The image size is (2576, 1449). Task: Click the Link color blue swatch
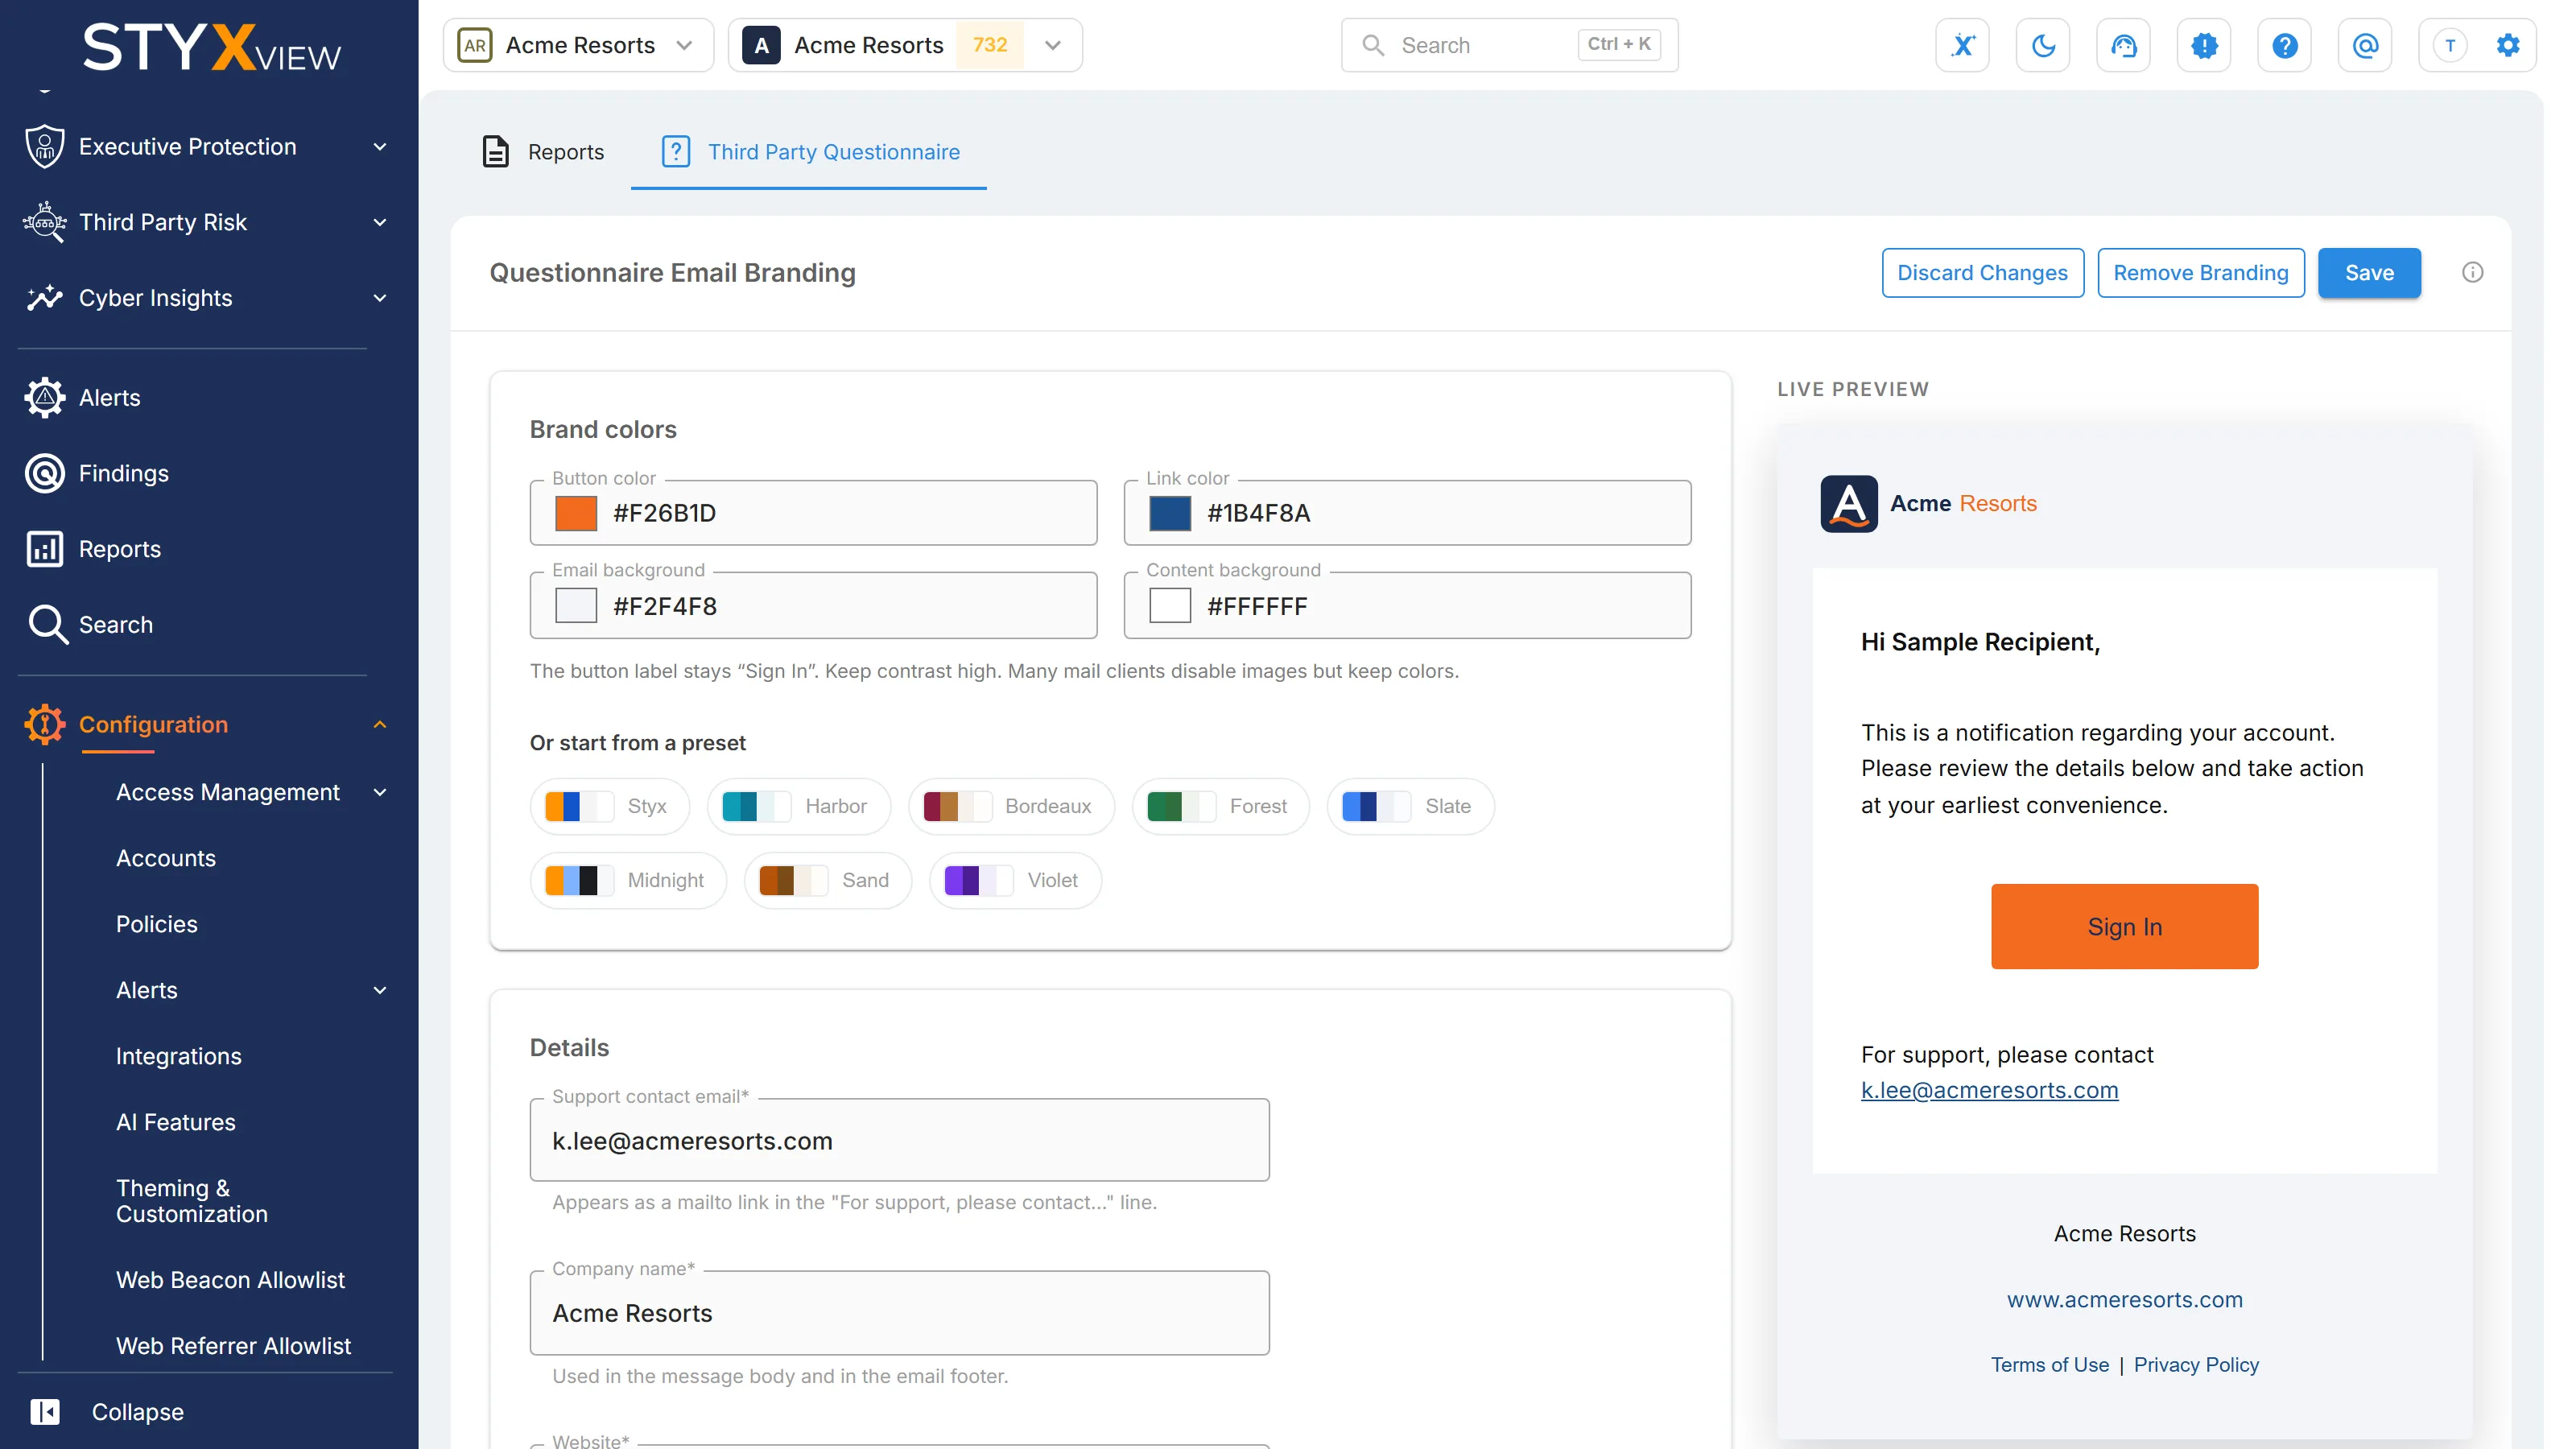coord(1170,513)
